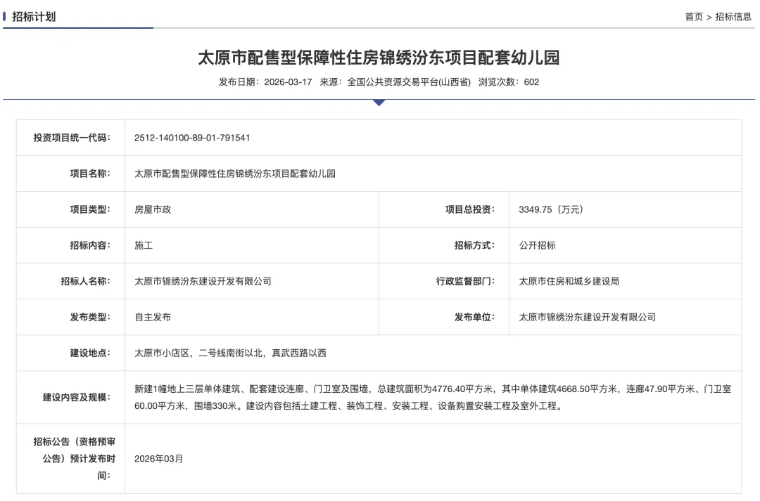Click the 发布单位 label
Image resolution: width=760 pixels, height=501 pixels.
pos(474,317)
